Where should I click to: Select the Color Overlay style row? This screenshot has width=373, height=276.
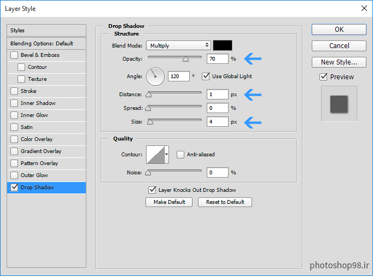tap(46, 139)
